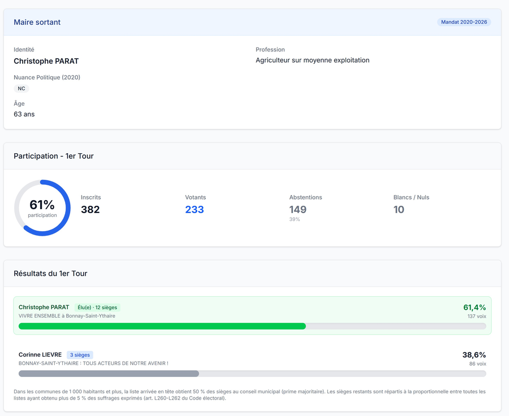Click the Abstentions figure 149
This screenshot has width=509, height=416.
click(x=298, y=210)
